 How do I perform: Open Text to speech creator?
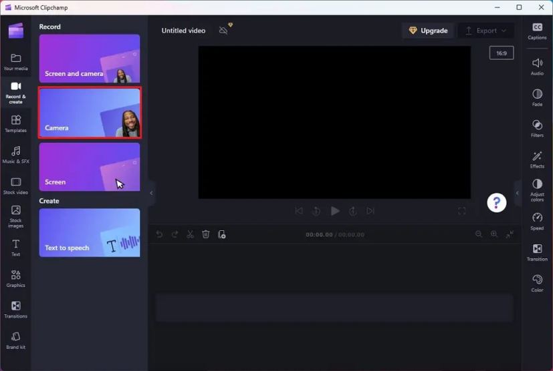coord(90,233)
